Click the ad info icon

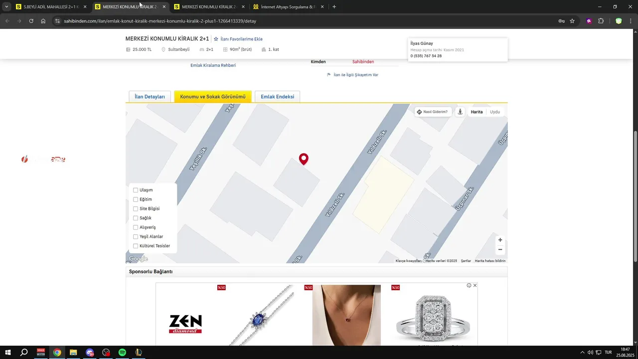click(469, 286)
